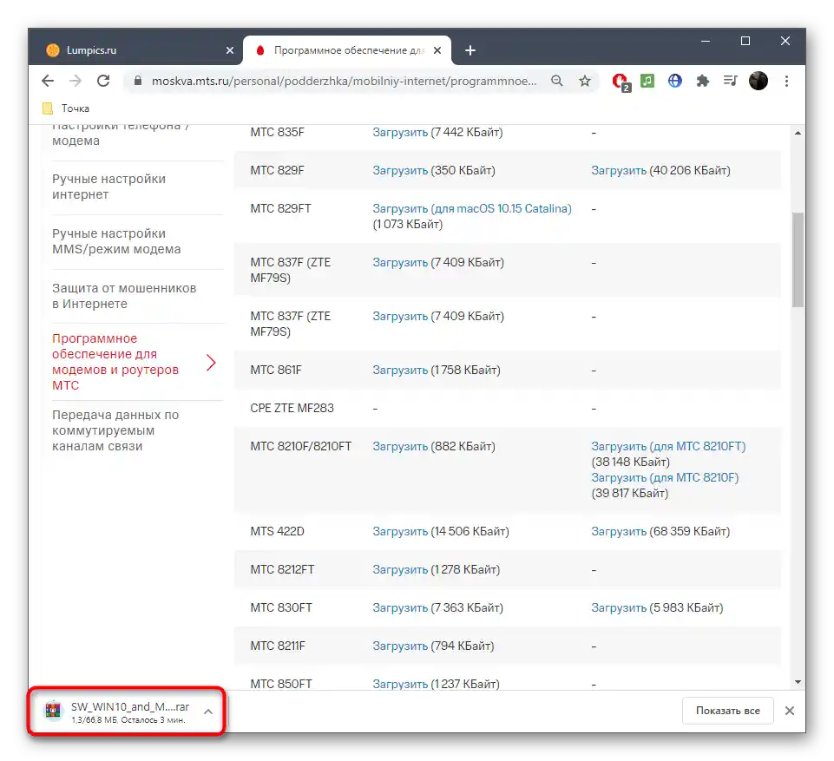Click Загрузить 7 442 КБайт for МТС 835F
Screen dimensions: 834x761
(x=400, y=132)
